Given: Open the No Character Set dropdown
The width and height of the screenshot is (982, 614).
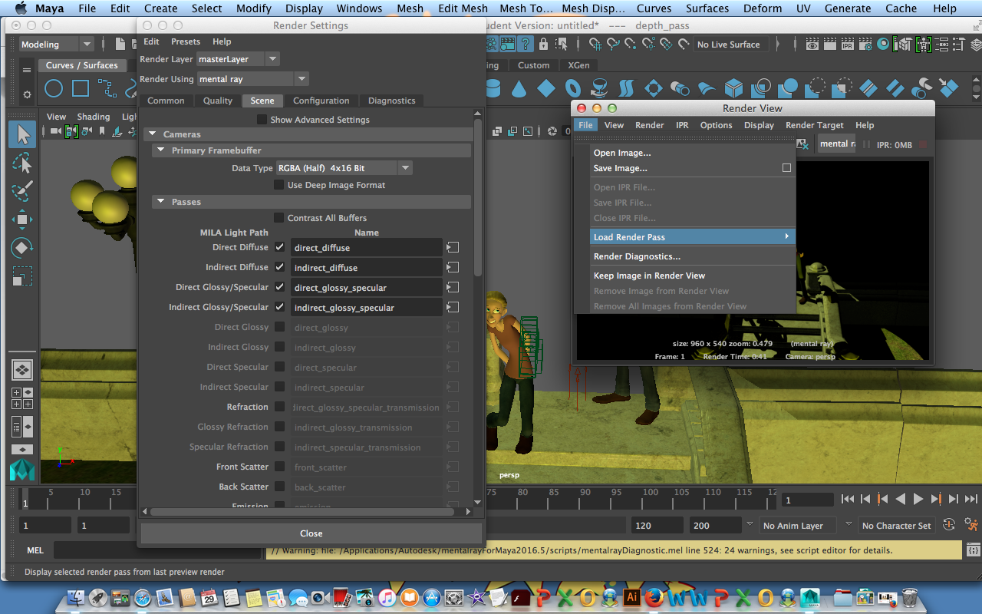Looking at the screenshot, I should pos(896,526).
